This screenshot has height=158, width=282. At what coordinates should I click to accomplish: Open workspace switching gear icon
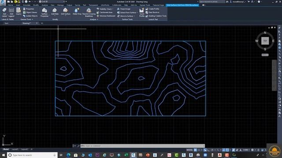point(252,150)
